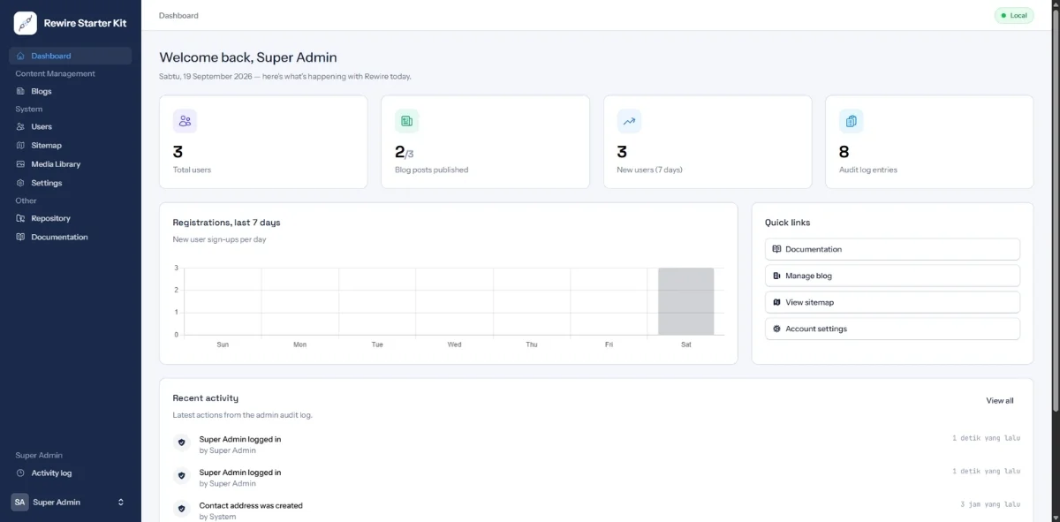Click the Blog posts published card icon
The width and height of the screenshot is (1060, 522).
[x=406, y=121]
